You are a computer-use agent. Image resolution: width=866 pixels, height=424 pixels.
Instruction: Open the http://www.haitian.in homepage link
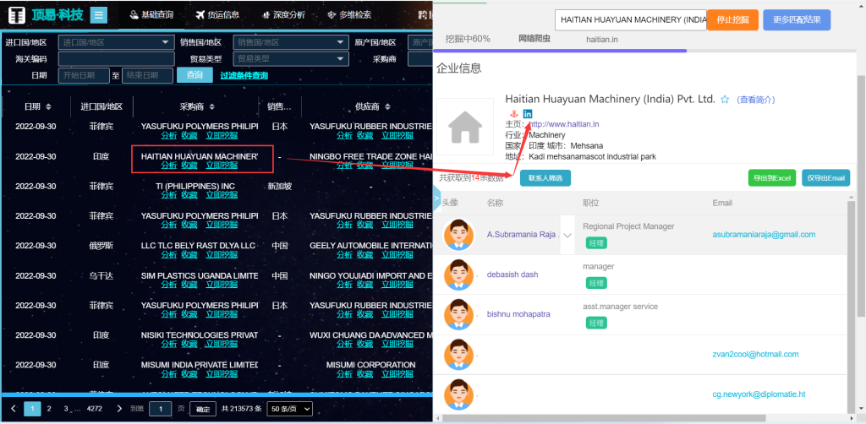coord(564,124)
